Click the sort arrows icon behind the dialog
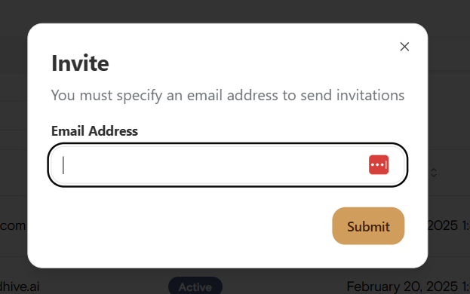Screen dimensions: 470x294 (x=434, y=173)
